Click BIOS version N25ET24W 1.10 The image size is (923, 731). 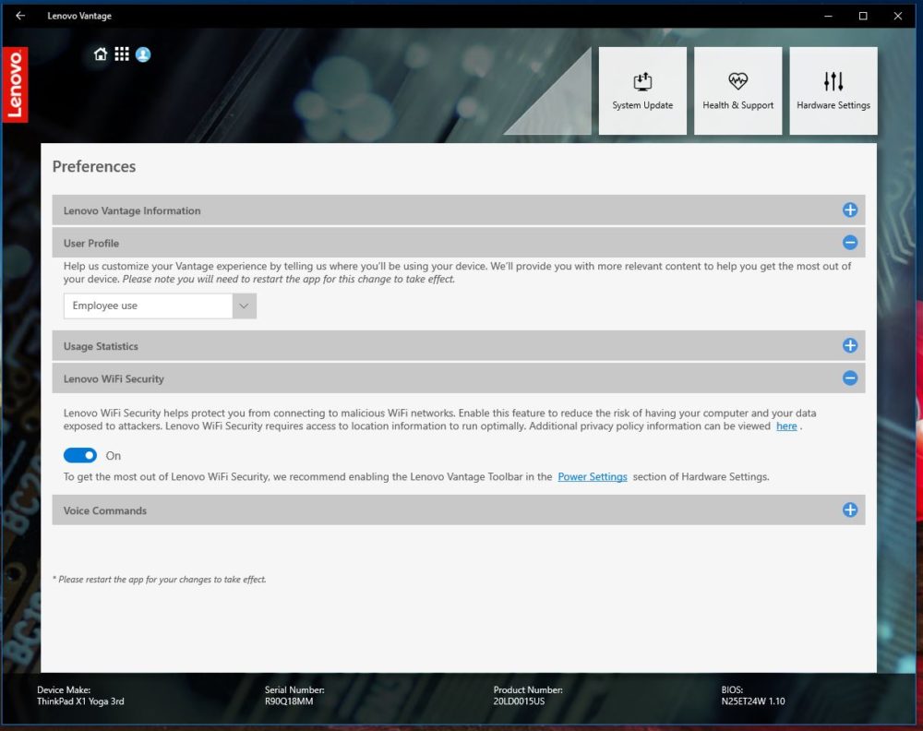tap(753, 701)
